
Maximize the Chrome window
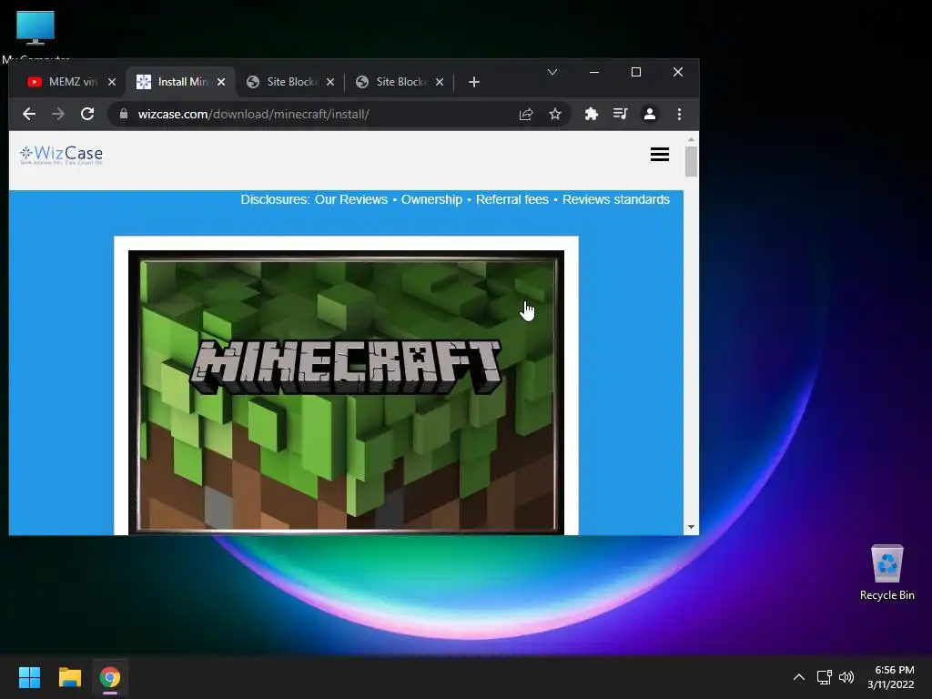point(636,72)
